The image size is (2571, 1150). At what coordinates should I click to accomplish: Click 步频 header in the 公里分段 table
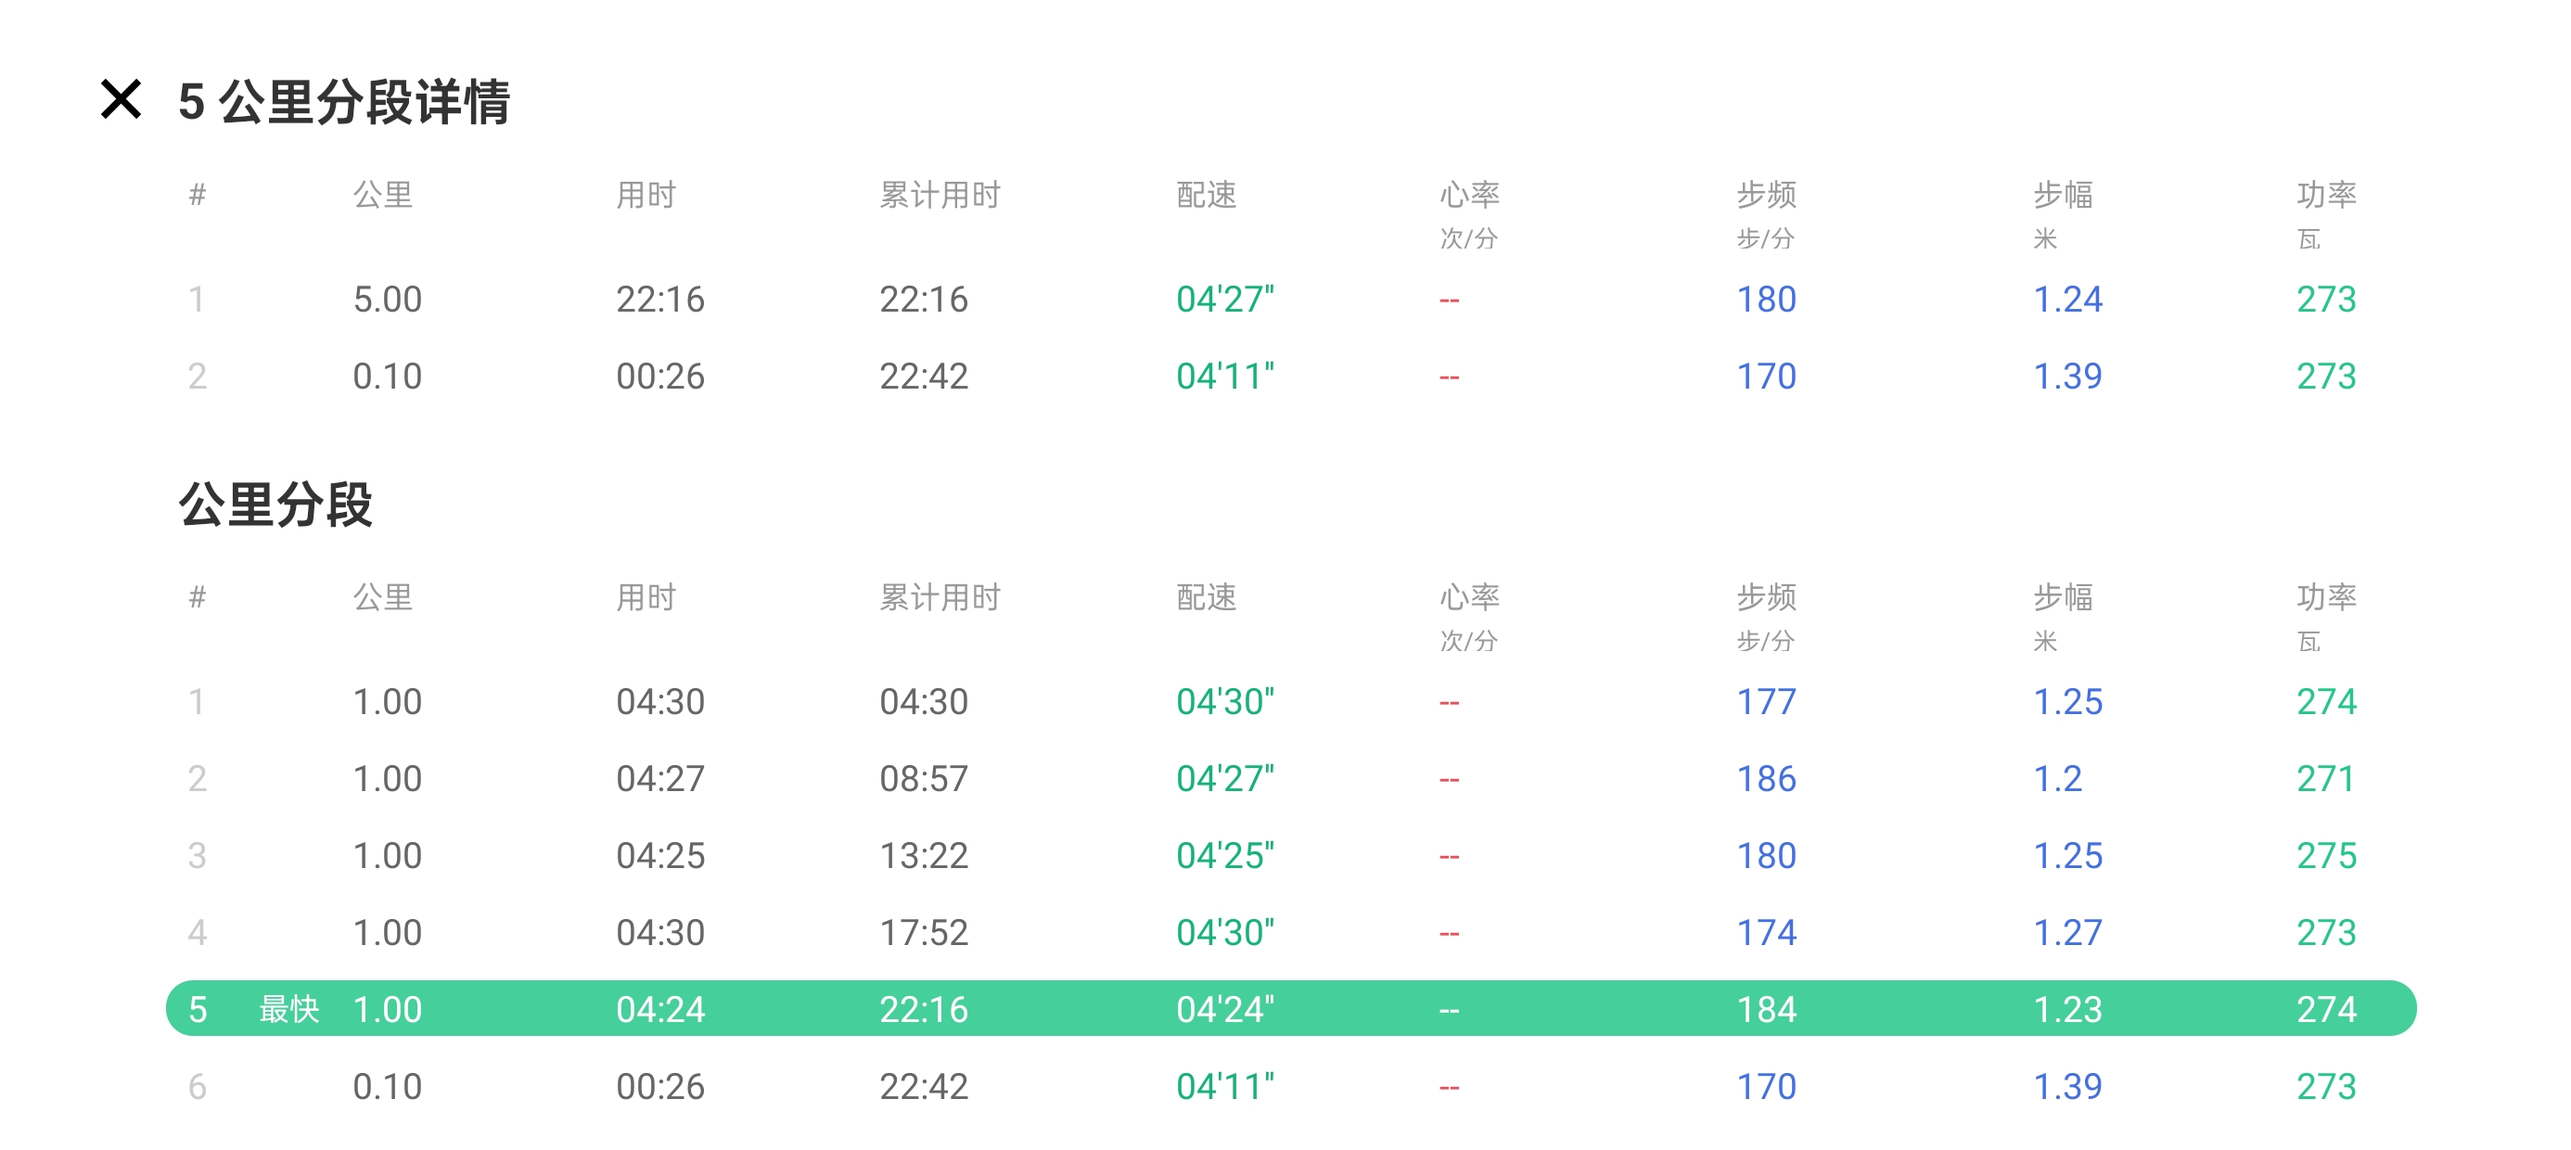click(1766, 597)
